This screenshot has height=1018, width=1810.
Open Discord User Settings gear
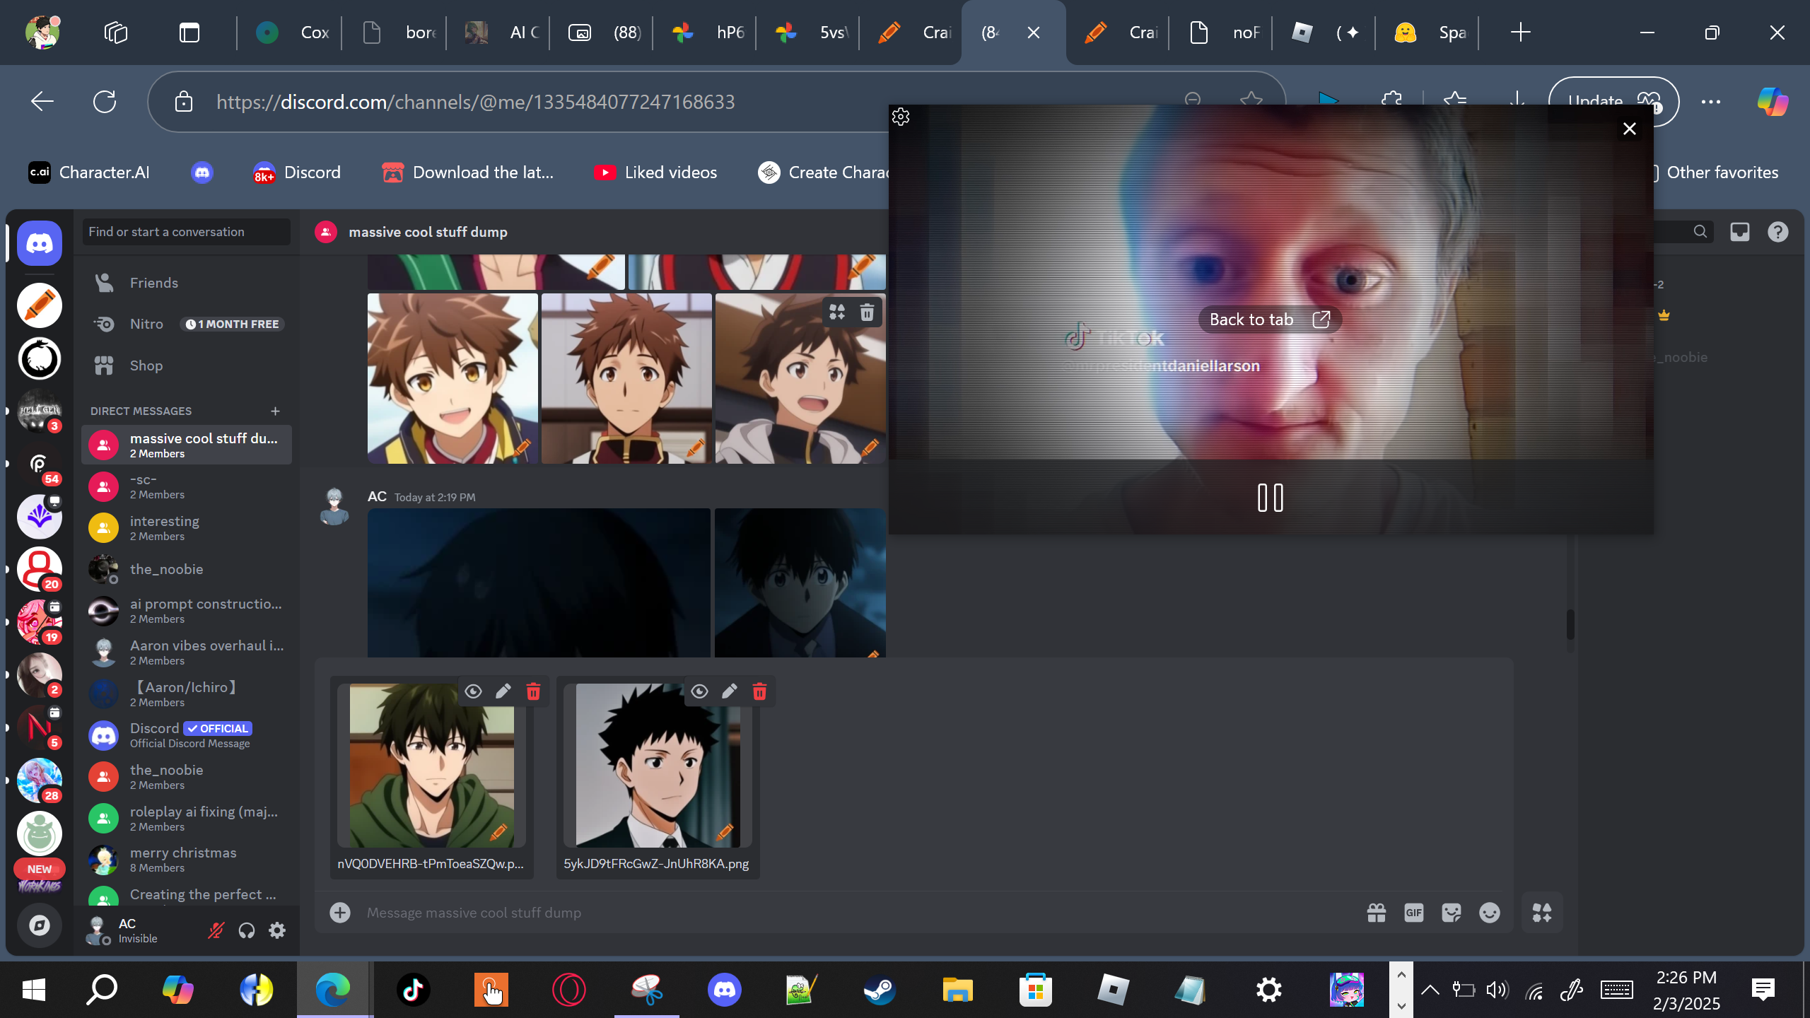pyautogui.click(x=277, y=930)
